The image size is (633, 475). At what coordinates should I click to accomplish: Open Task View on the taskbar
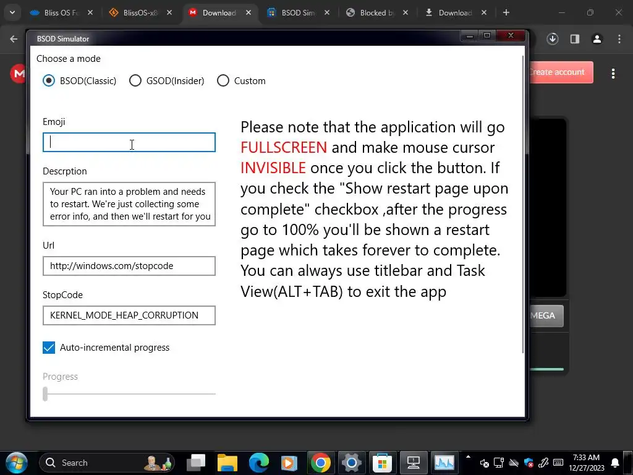196,463
